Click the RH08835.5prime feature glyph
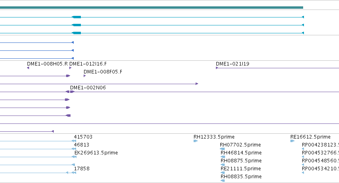This screenshot has width=339, height=183. 223,181
